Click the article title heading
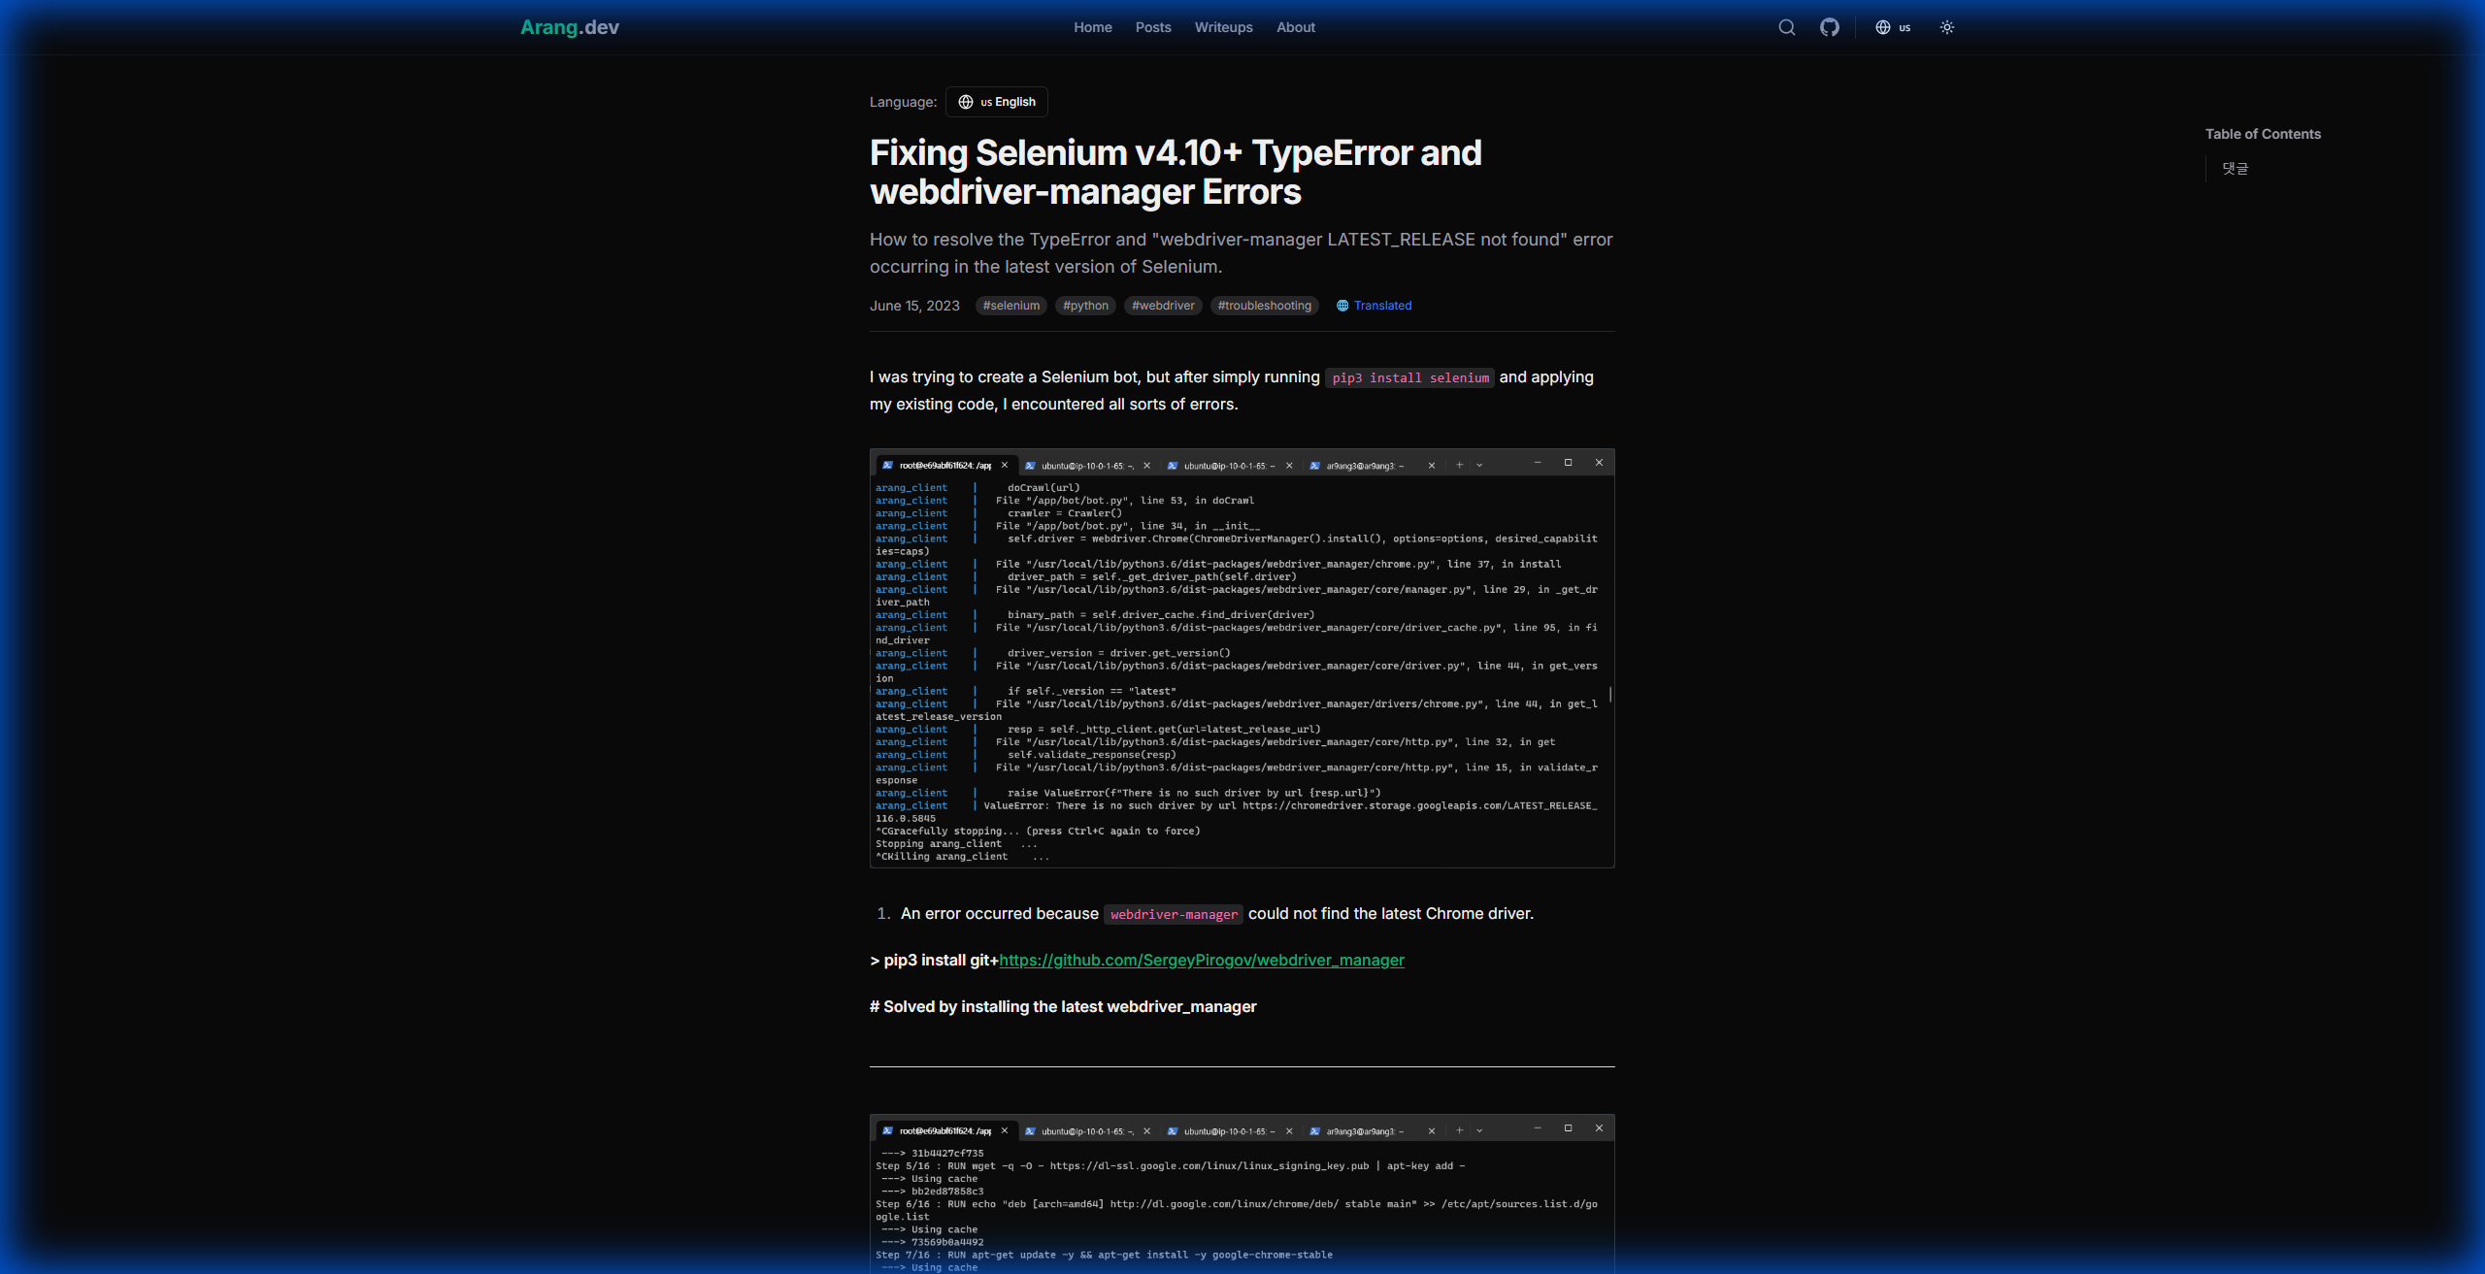The image size is (2485, 1274). (1176, 172)
